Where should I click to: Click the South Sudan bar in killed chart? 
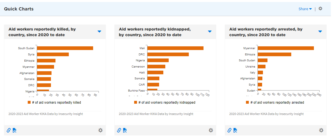click(x=65, y=48)
